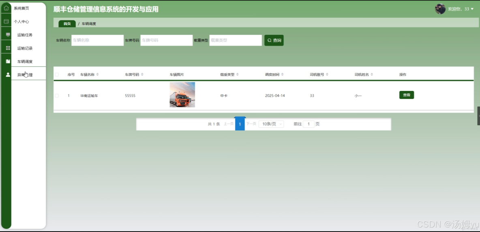
Task: Focus the 车辆名称 search field
Action: point(97,40)
